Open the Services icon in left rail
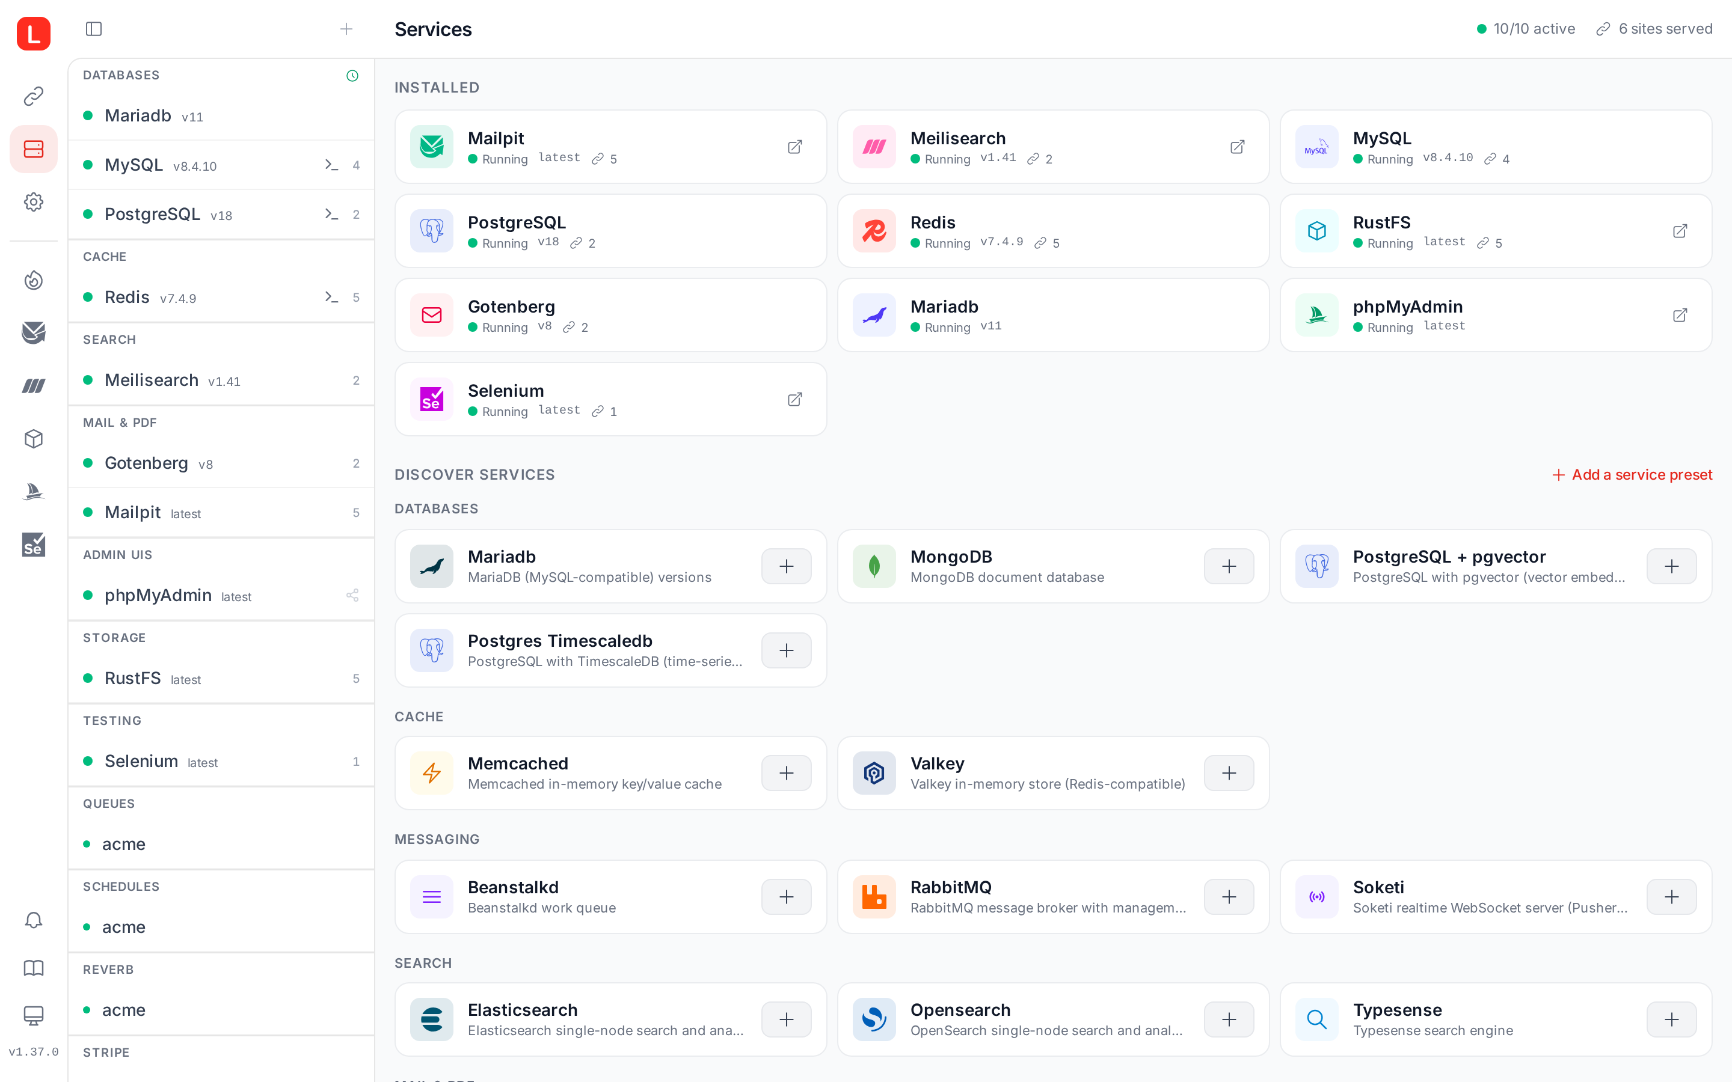The height and width of the screenshot is (1082, 1732). 34,149
